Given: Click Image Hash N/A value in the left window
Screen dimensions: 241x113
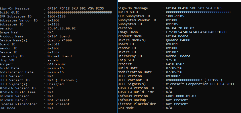Looking at the screenshot, I should click(x=51, y=32).
